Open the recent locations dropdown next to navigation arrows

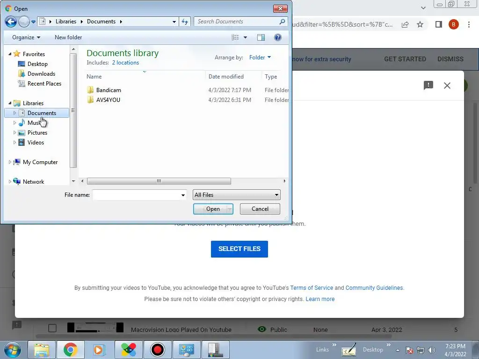point(33,22)
